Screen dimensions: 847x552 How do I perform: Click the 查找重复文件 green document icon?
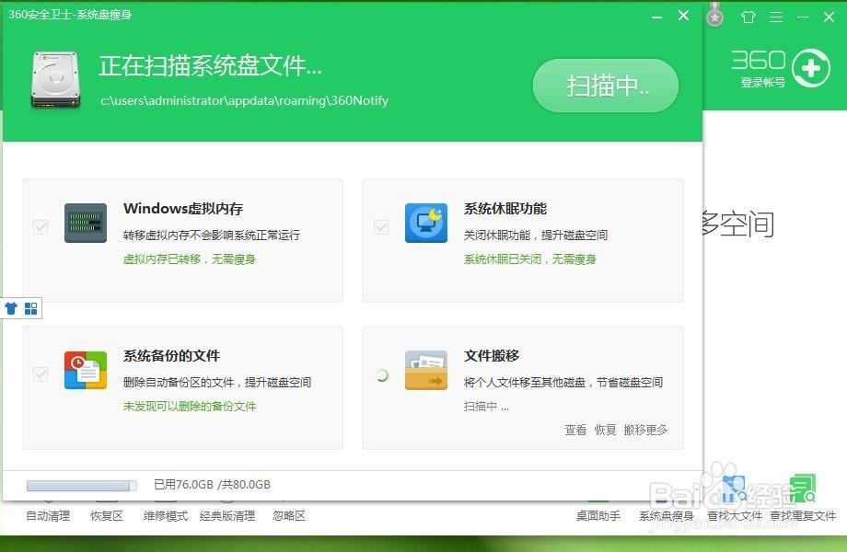click(803, 489)
